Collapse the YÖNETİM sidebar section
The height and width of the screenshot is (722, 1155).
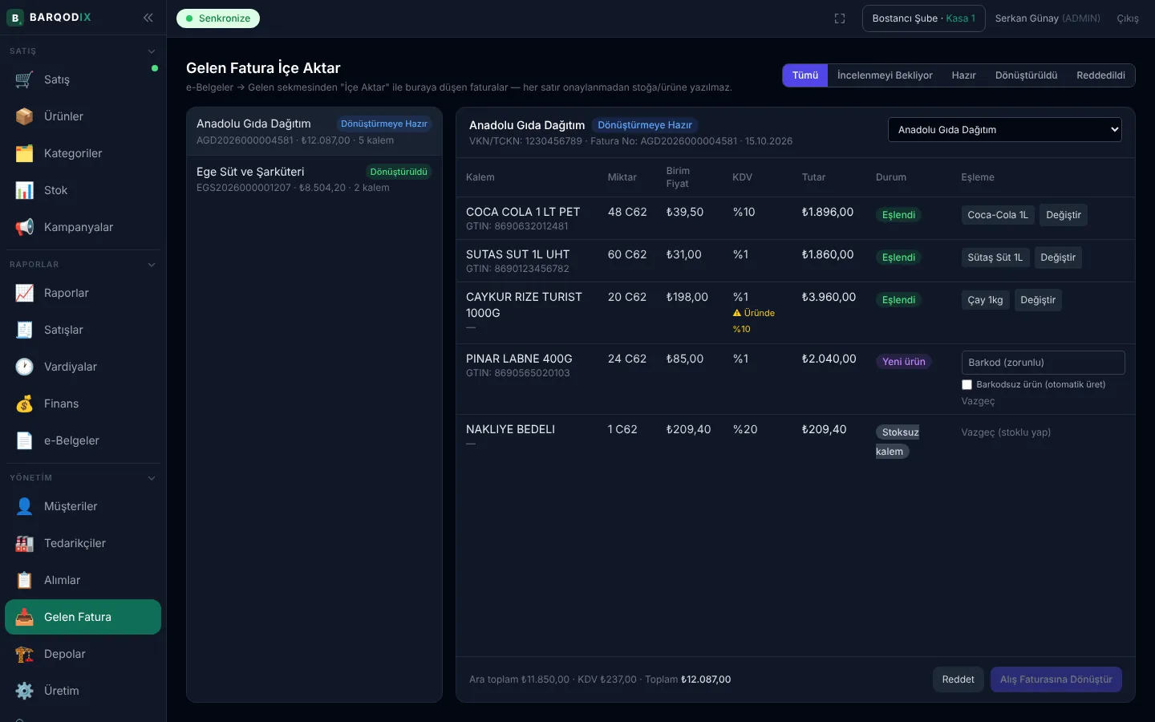coord(152,478)
